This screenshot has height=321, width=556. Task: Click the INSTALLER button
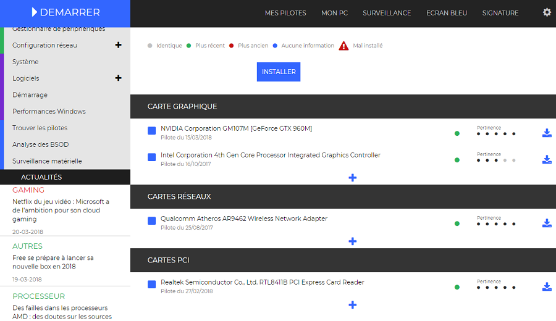click(279, 72)
